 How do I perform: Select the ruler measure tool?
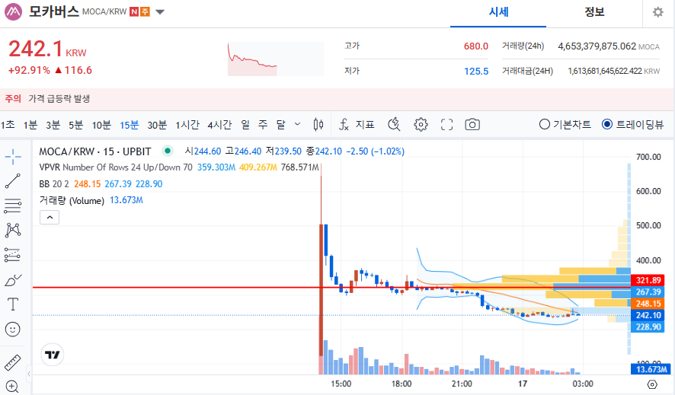tap(13, 363)
